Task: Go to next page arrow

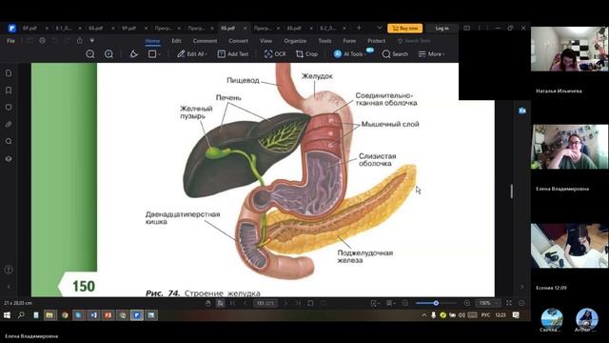Action: coord(285,303)
